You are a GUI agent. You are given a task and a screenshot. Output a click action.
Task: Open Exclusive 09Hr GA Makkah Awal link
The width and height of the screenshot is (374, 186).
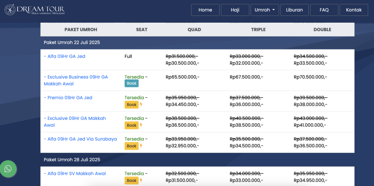click(x=75, y=122)
